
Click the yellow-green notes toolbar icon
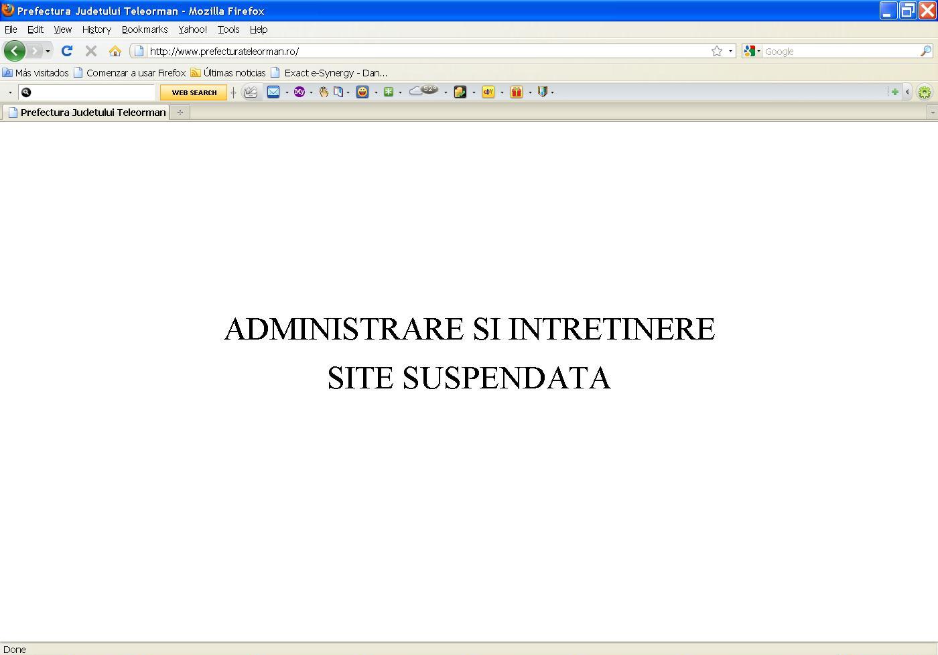point(460,92)
